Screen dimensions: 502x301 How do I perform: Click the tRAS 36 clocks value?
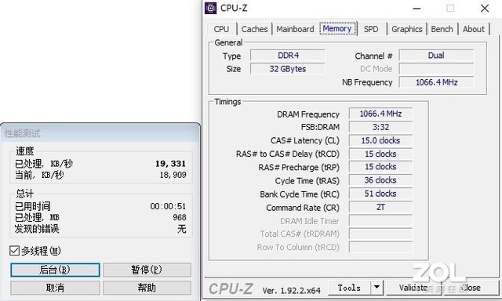coord(380,180)
